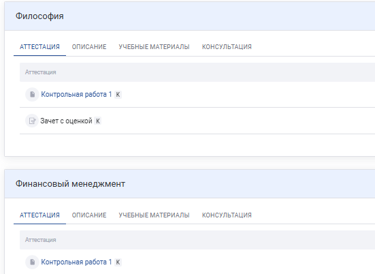
Task: Click K badge in Финансовый менеджмент Контрольная работа 1
Action: click(118, 262)
